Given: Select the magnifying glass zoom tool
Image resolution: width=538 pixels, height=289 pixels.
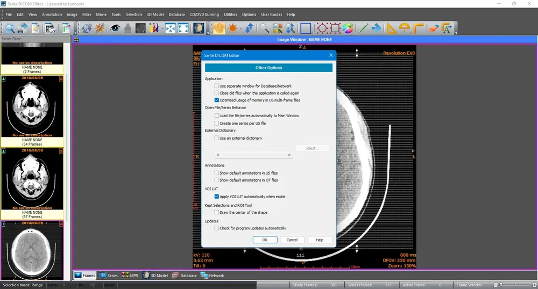Looking at the screenshot, I should pyautogui.click(x=264, y=28).
